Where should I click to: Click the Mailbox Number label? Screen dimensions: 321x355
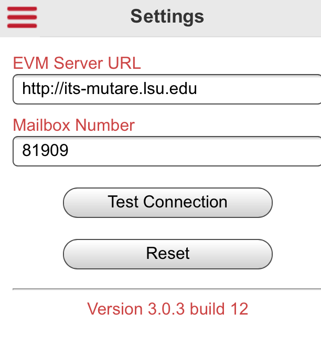[73, 125]
